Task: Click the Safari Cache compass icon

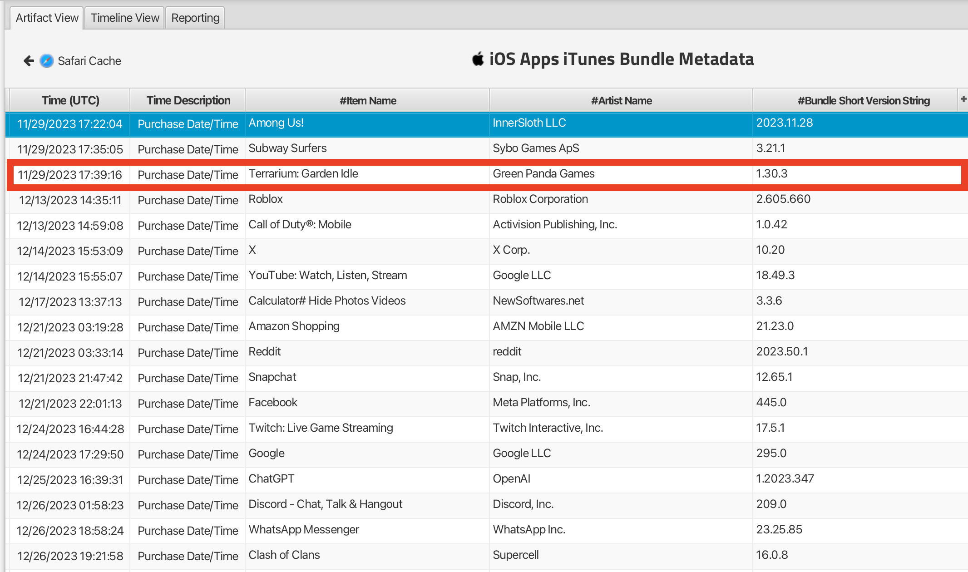Action: tap(46, 61)
